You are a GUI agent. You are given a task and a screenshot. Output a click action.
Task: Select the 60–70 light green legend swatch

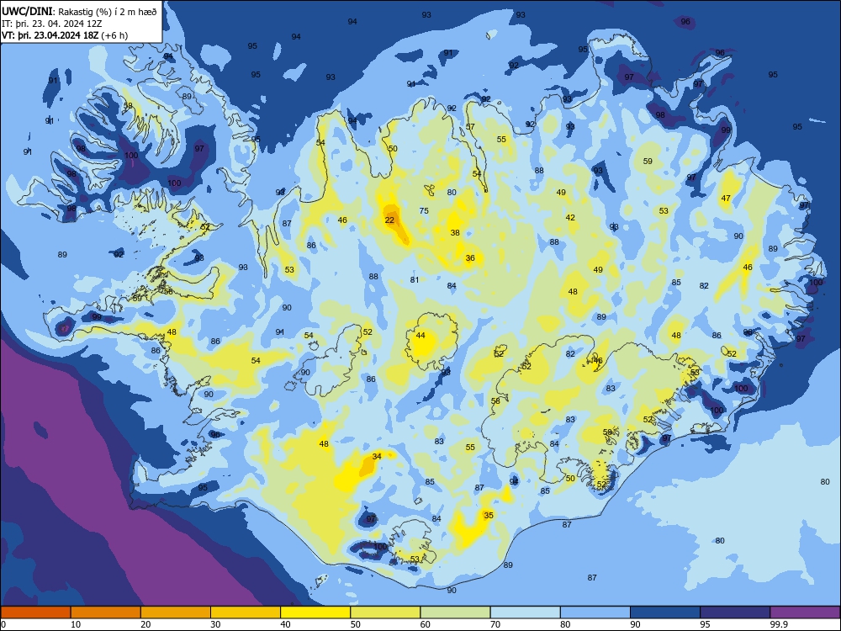coord(455,612)
